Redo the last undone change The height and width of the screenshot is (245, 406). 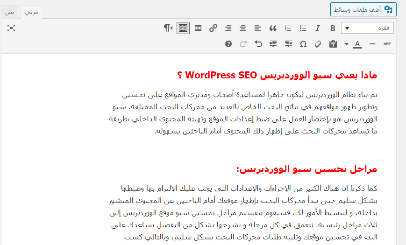tap(243, 44)
